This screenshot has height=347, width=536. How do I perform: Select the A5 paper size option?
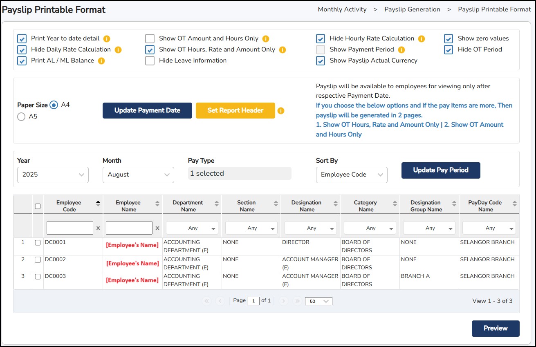[x=21, y=117]
